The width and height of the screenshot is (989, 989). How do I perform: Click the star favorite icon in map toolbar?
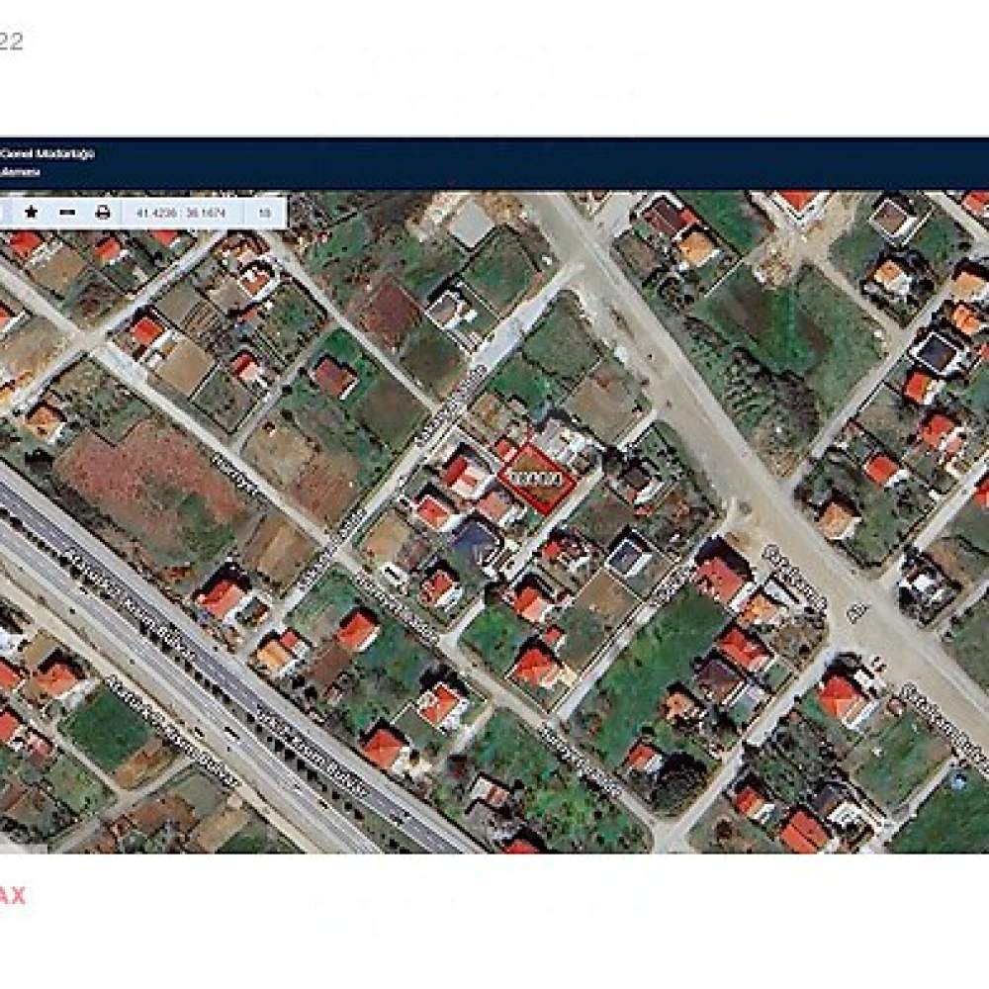click(x=31, y=213)
